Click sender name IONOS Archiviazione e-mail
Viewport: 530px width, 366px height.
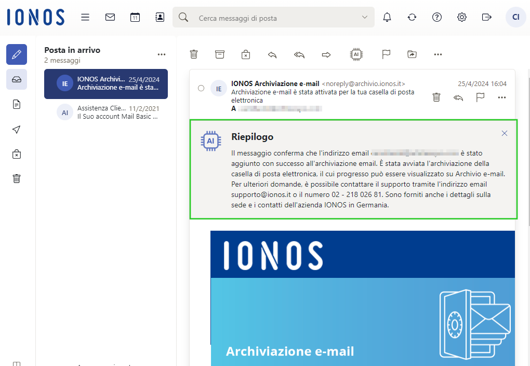(275, 83)
